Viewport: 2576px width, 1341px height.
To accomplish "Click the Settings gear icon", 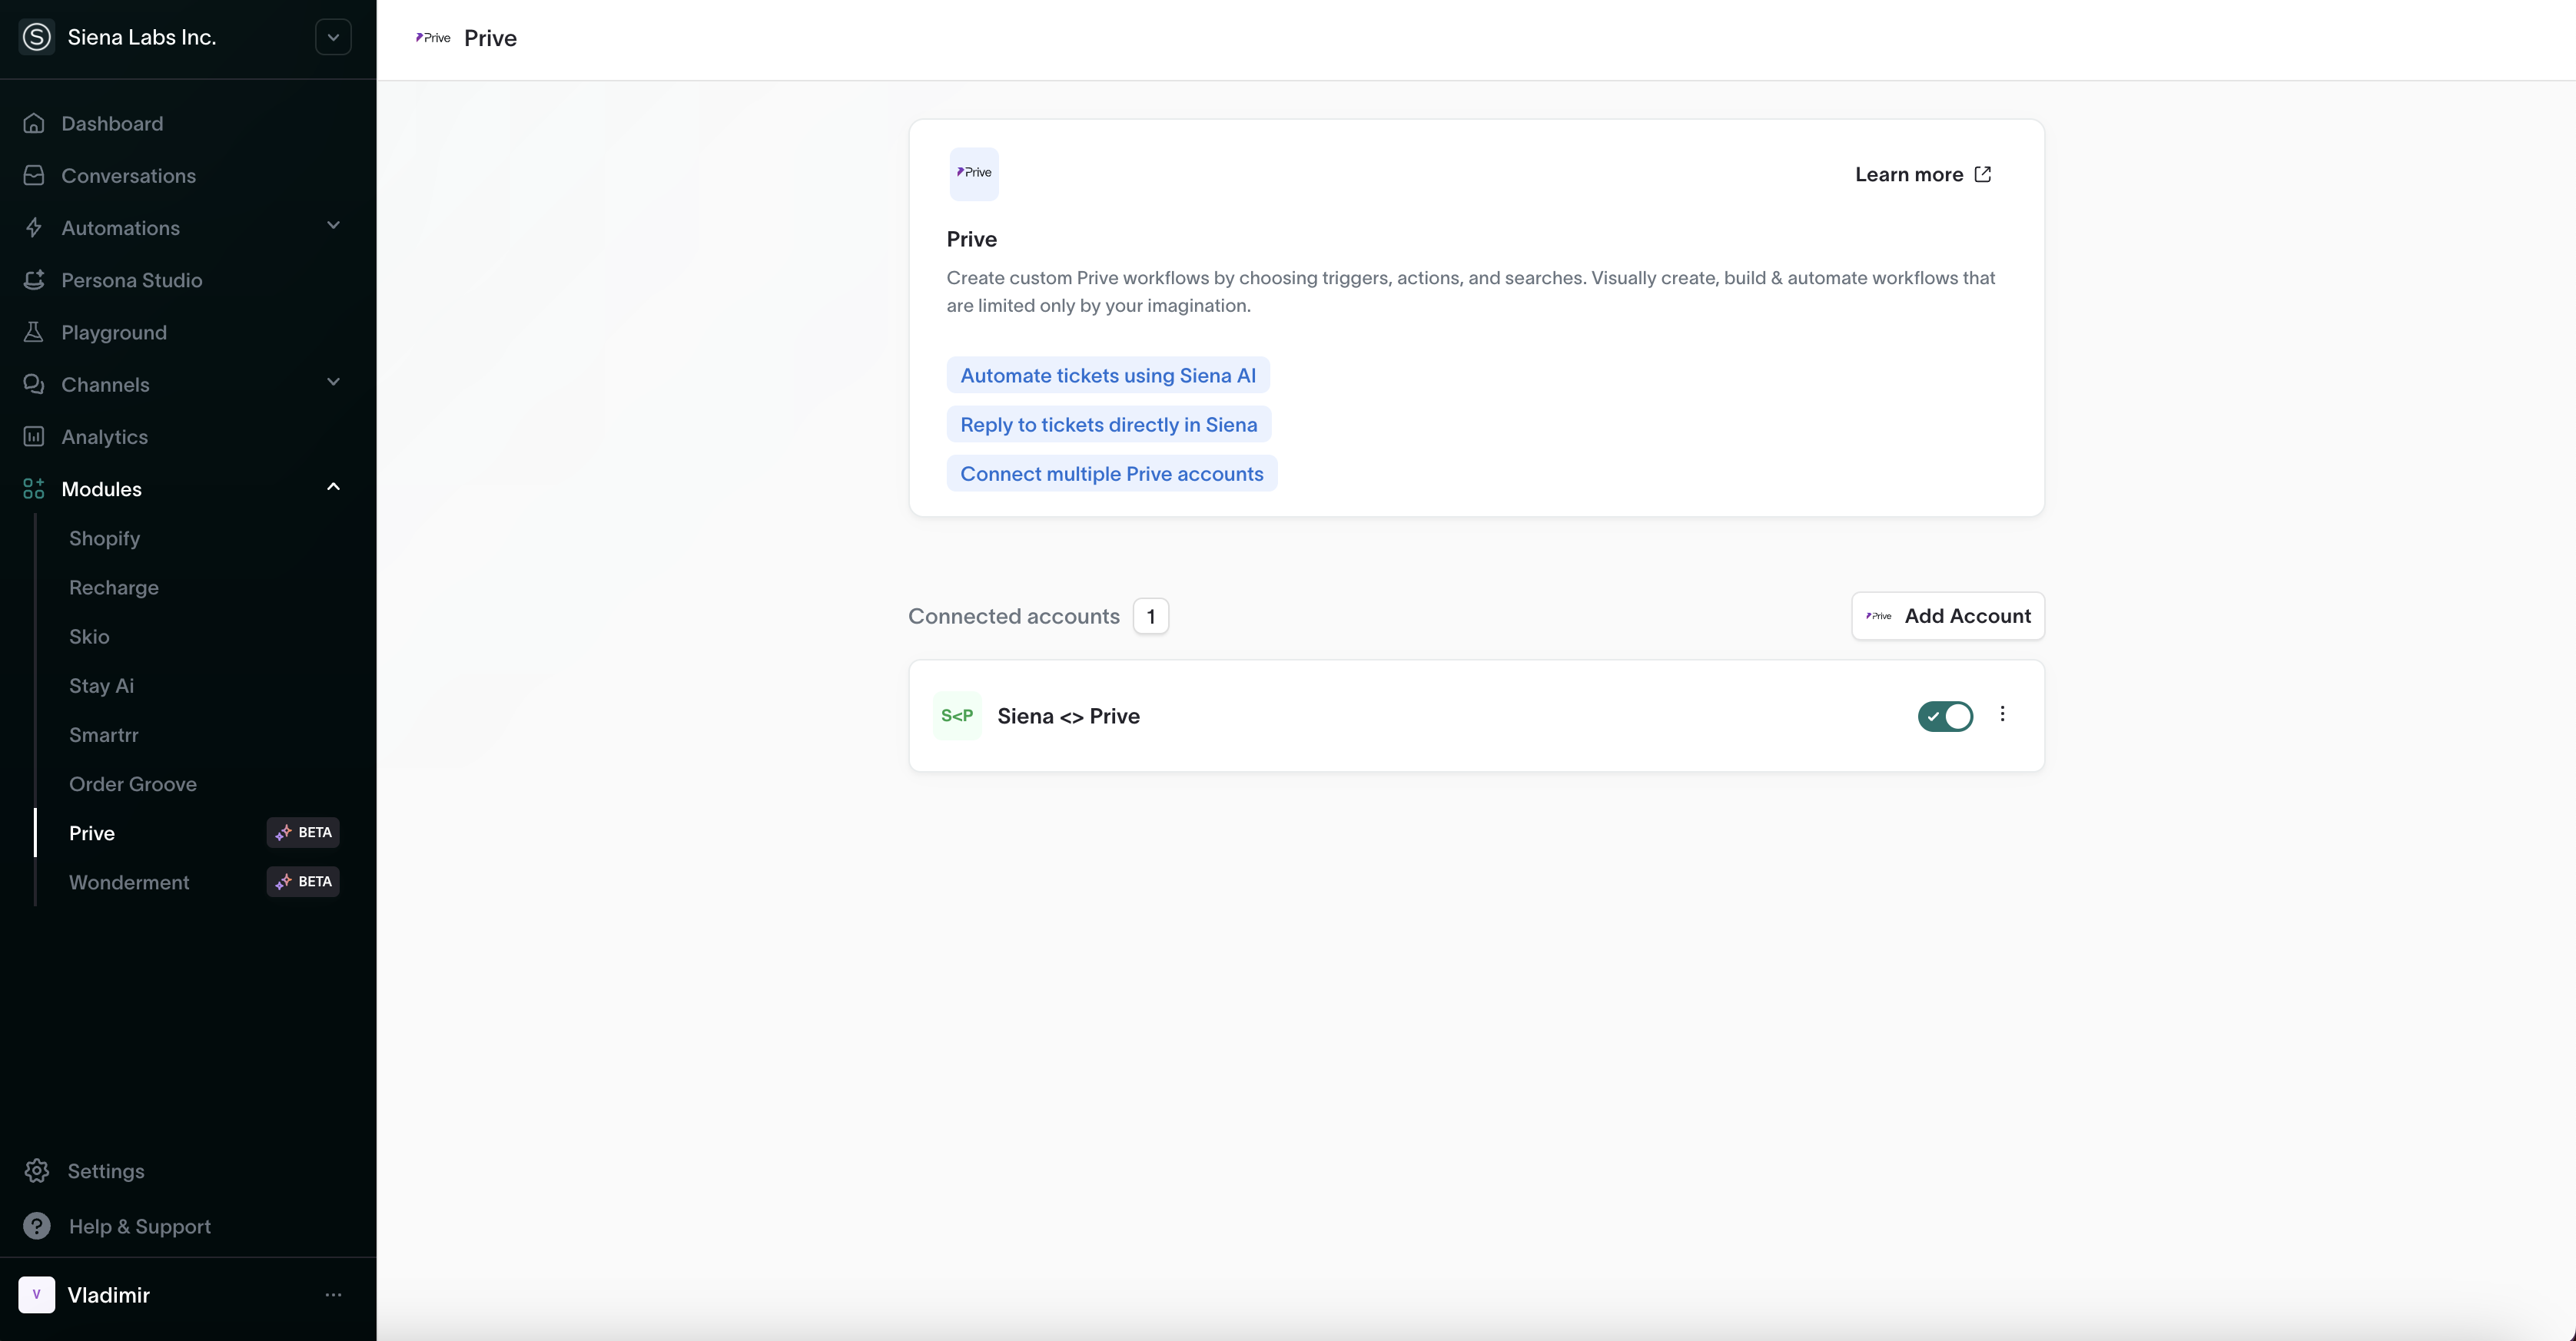I will coord(37,1171).
